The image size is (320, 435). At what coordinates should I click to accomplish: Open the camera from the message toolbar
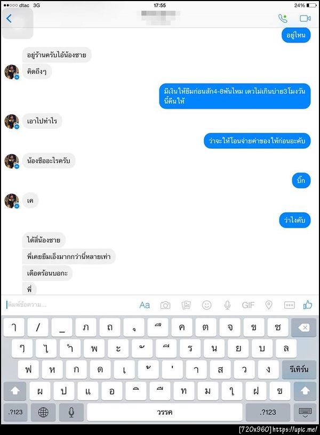[165, 305]
